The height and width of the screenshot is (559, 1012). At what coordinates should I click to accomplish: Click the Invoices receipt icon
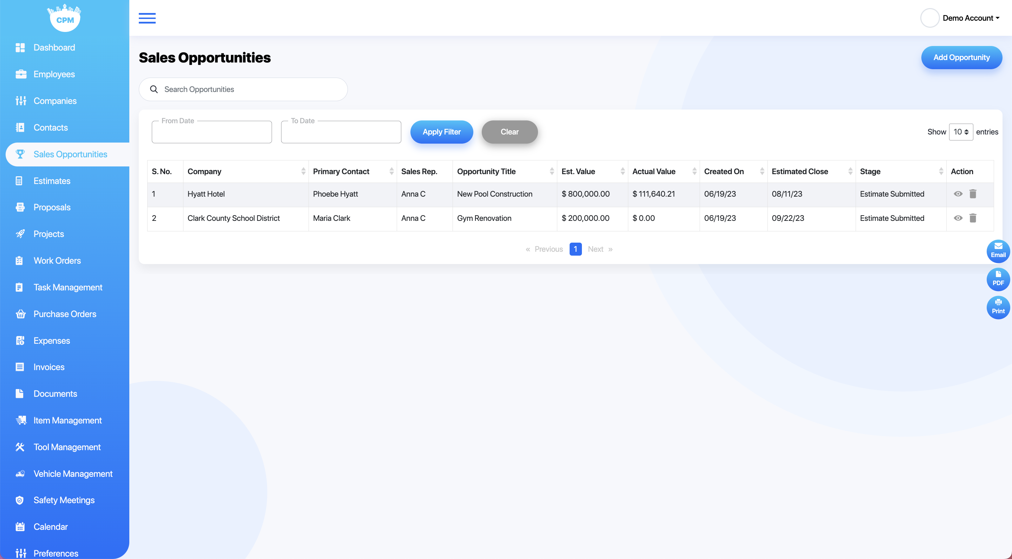click(20, 367)
